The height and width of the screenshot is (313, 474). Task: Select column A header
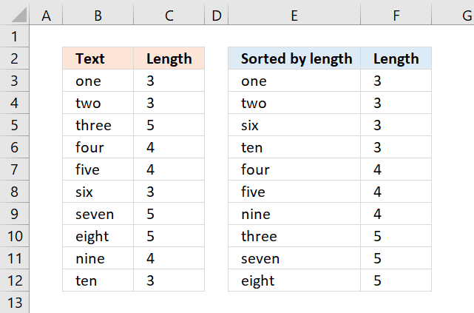tap(46, 16)
